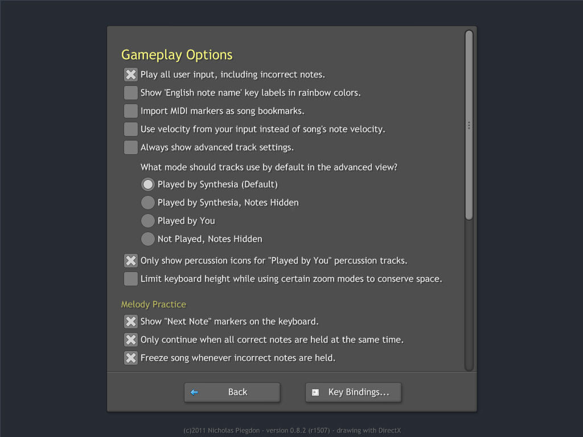Check 'Always show advanced track settings'
The height and width of the screenshot is (437, 583).
[x=131, y=147]
